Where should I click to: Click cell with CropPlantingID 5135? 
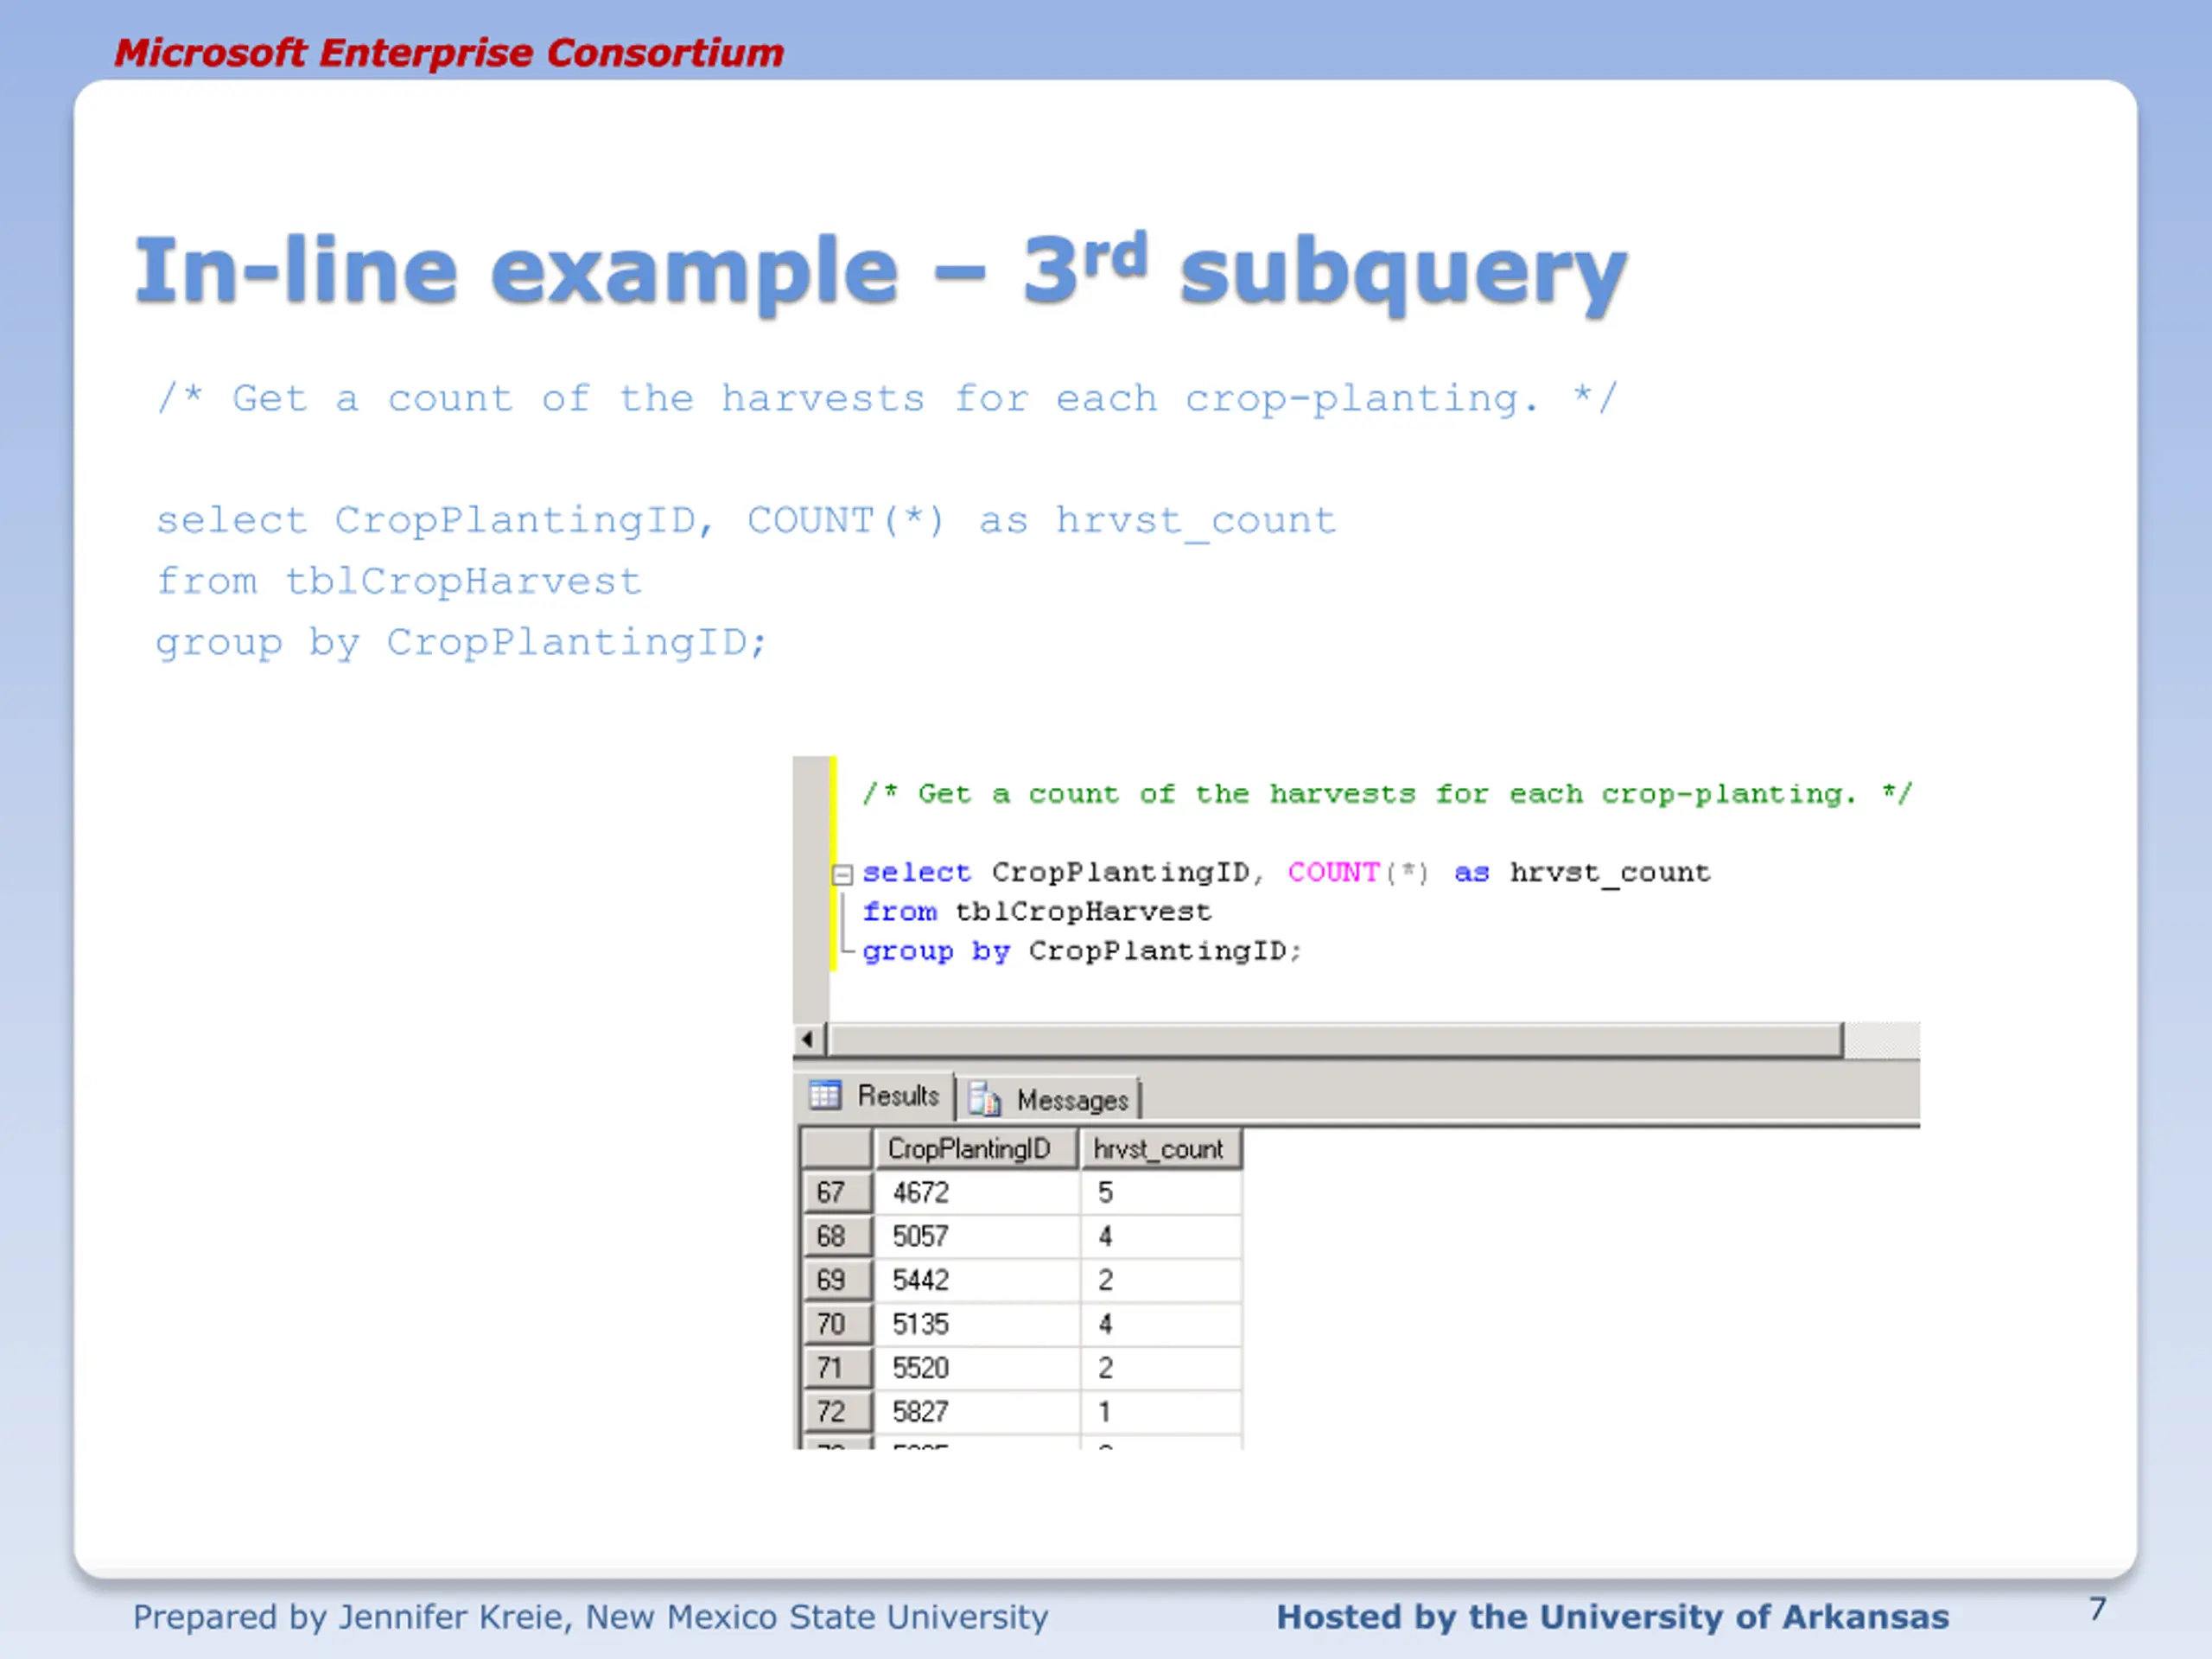(977, 1324)
